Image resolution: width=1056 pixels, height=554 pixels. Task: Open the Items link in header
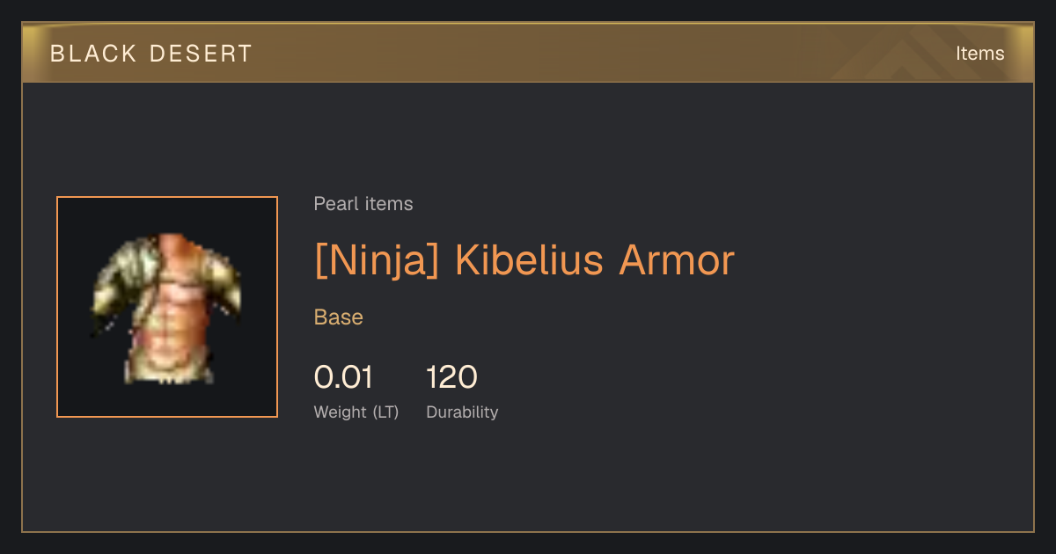(x=979, y=54)
